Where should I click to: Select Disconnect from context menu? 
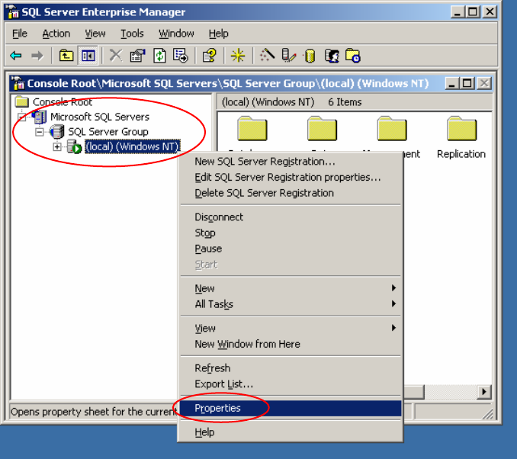(291, 217)
